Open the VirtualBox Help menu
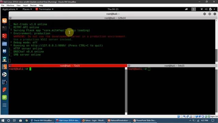Screen dimensions: 218x123 (x=41, y=5)
